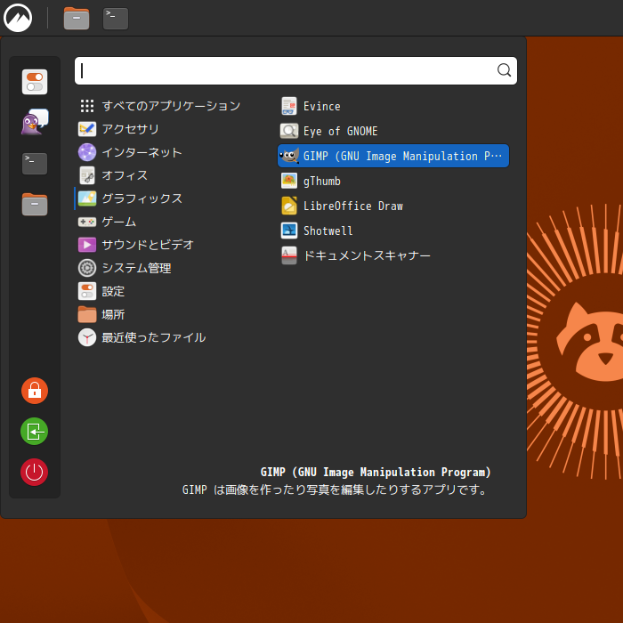Open files folder icon in menu sidebar
623x623 pixels.
(x=35, y=204)
